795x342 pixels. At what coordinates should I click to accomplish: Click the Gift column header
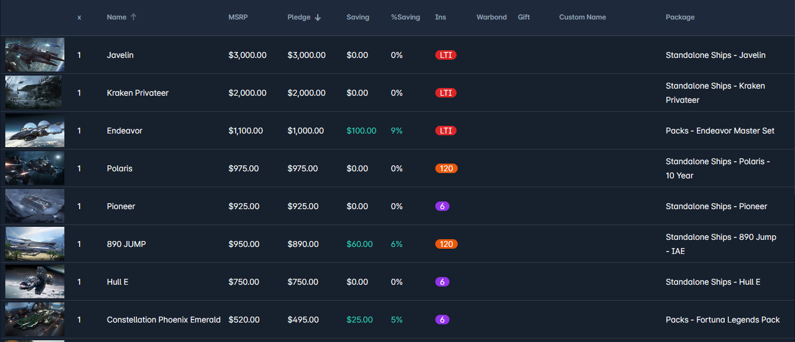[524, 17]
